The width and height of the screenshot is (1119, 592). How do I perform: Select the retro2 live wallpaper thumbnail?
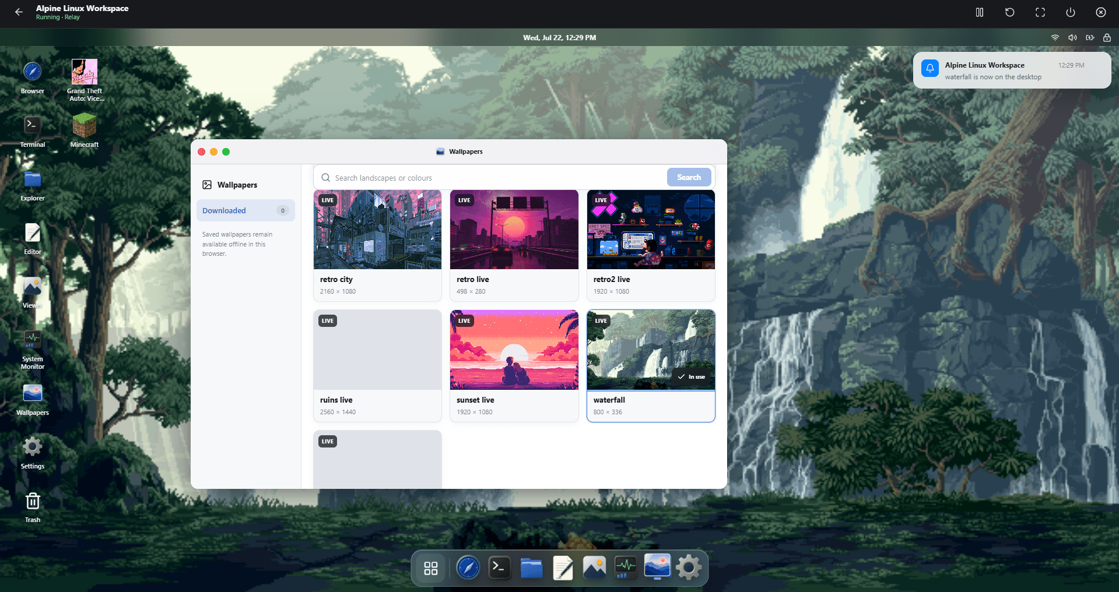(x=651, y=230)
